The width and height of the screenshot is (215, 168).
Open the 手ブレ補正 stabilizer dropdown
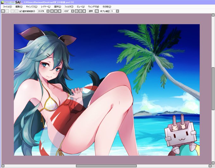pos(118,11)
